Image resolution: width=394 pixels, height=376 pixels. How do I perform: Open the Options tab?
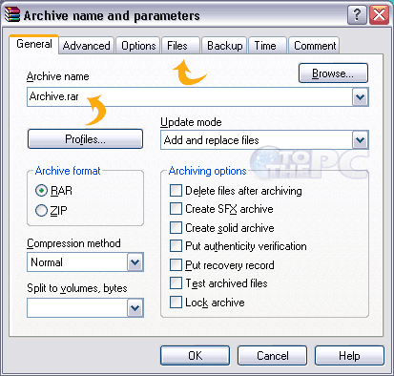[x=138, y=46]
